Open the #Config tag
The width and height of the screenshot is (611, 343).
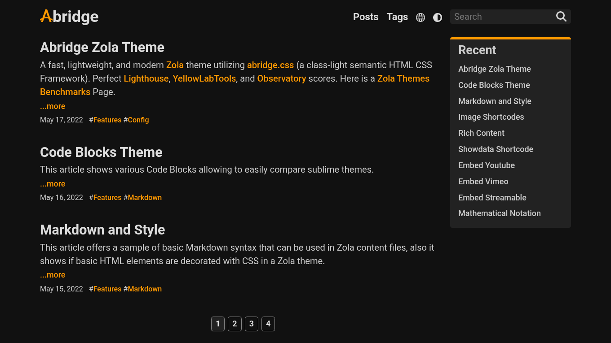136,120
